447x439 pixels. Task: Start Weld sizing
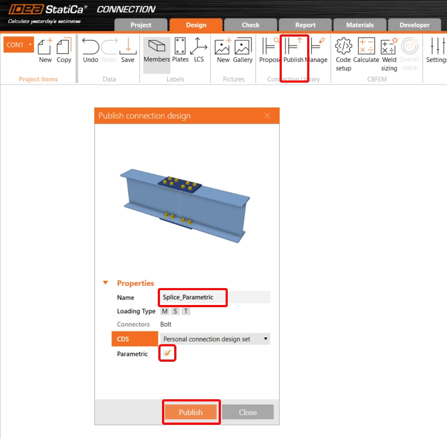389,54
